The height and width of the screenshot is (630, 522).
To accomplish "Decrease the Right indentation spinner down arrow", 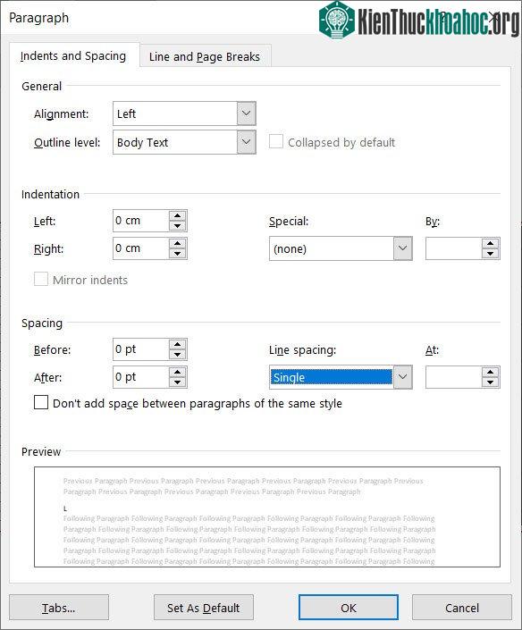I will (x=177, y=254).
